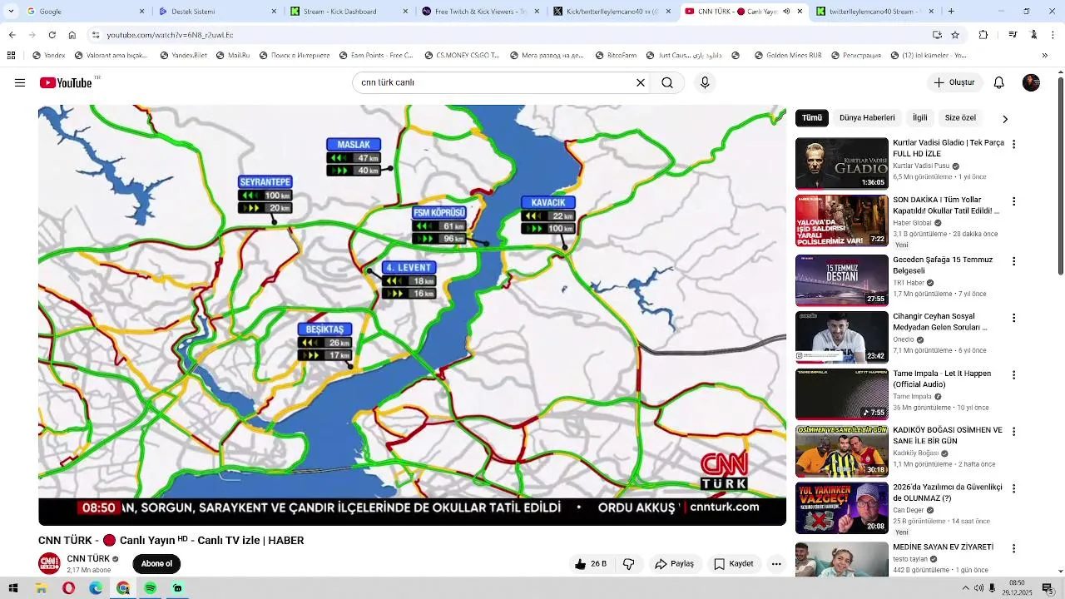This screenshot has height=599, width=1065.
Task: Show more category chips with right arrow
Action: pos(1004,119)
